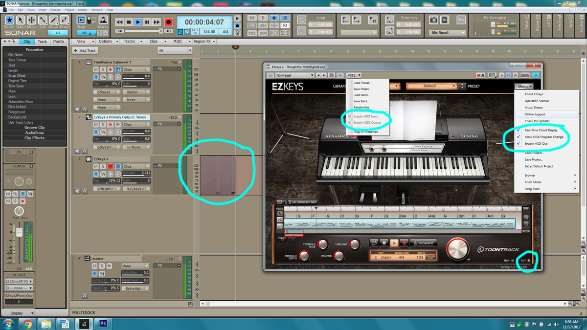Click Online Support in the EZkeys menu

click(535, 114)
